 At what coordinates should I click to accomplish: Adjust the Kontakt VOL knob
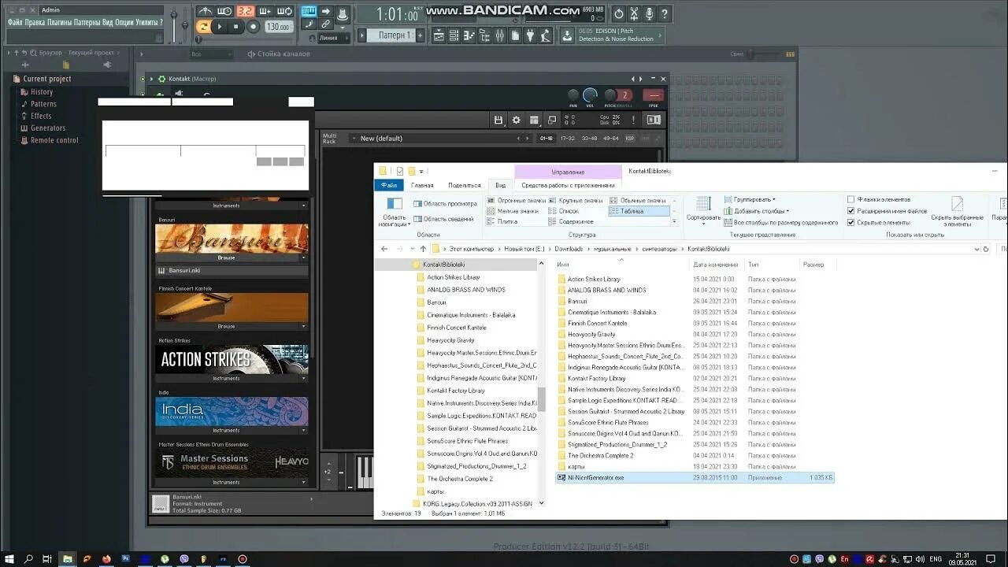590,95
